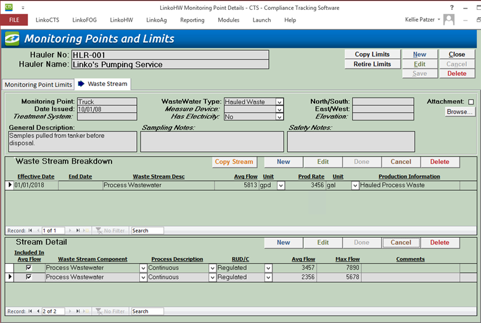Open the LinkoCTS menu
This screenshot has width=481, height=323.
point(47,20)
